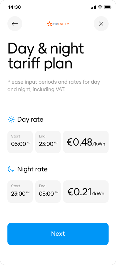Go back using the left arrow button

pos(15,24)
